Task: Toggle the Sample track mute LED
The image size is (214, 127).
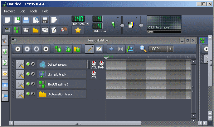Action: tap(28, 74)
